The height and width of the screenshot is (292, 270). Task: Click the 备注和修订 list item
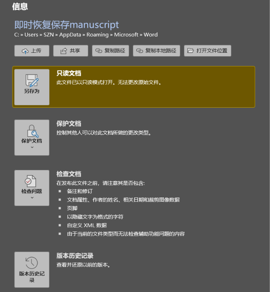[x=80, y=191]
